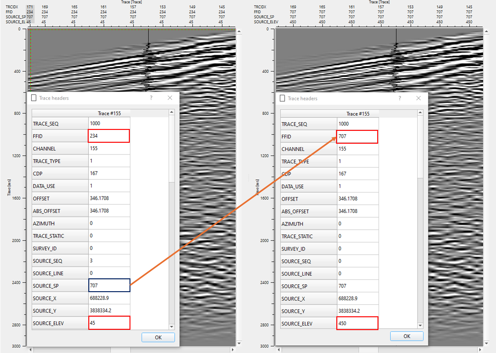Click the window icon of right Trace headers dialog
The image size is (496, 353).
tap(282, 98)
